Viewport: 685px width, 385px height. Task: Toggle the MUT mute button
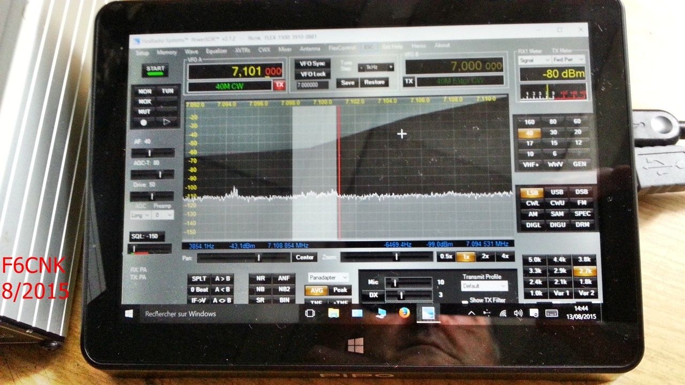(144, 112)
